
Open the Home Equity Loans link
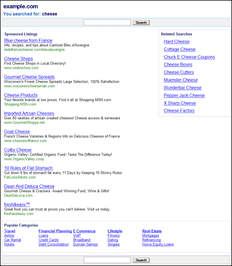click(x=158, y=244)
